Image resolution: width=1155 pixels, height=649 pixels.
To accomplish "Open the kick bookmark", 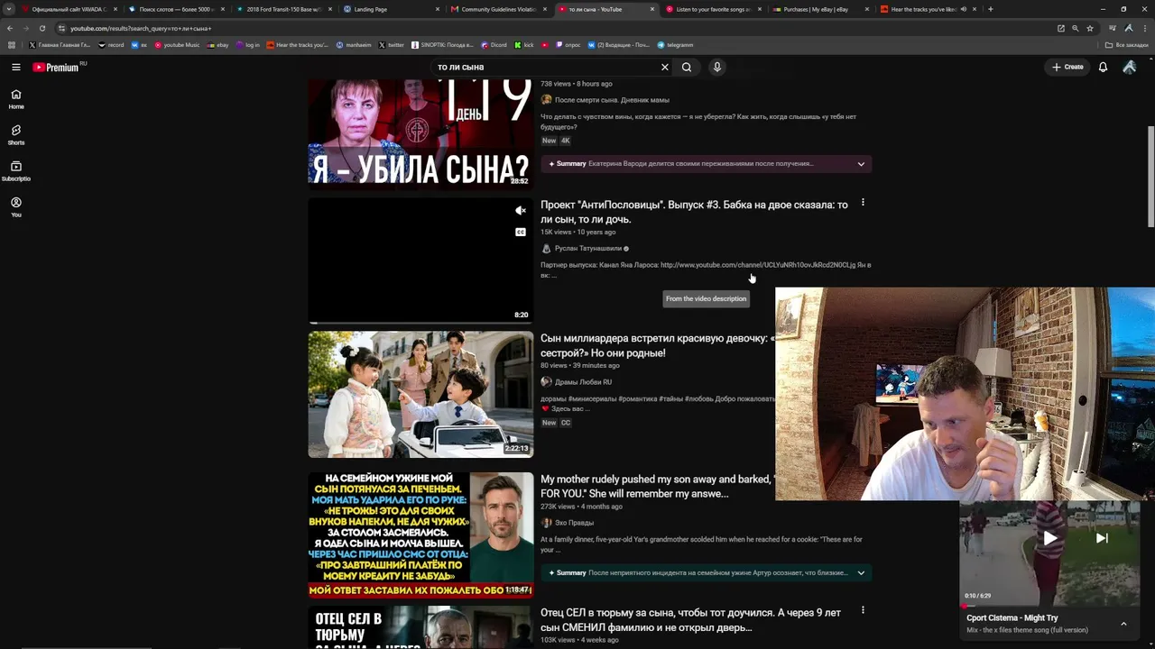I will [524, 45].
